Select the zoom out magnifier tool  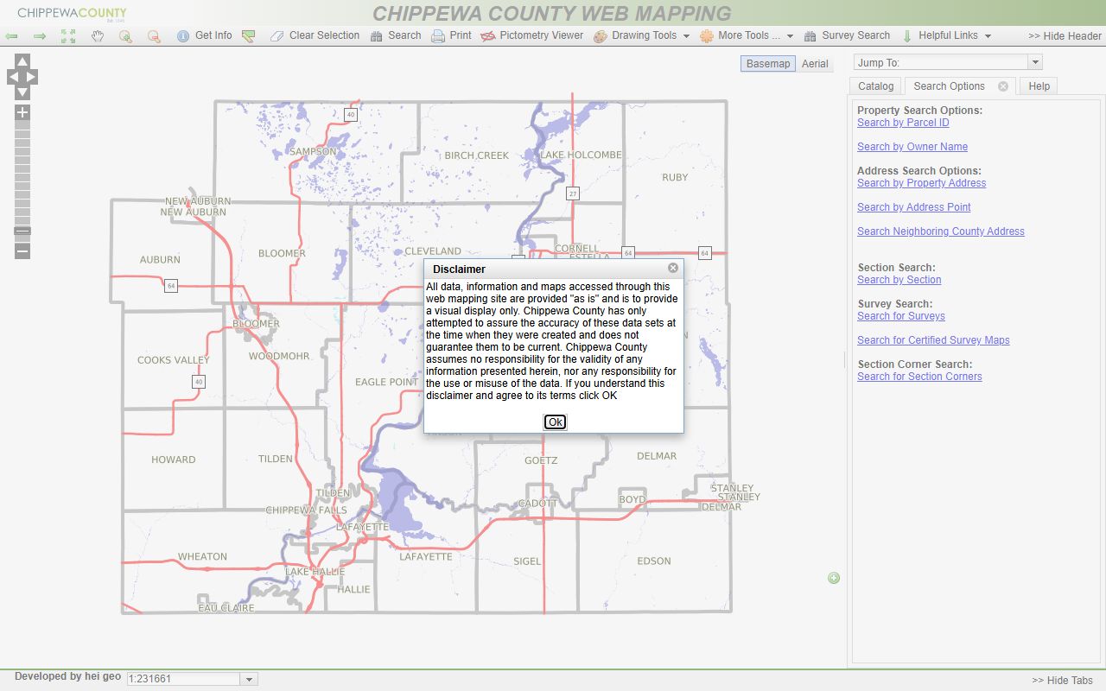(154, 36)
